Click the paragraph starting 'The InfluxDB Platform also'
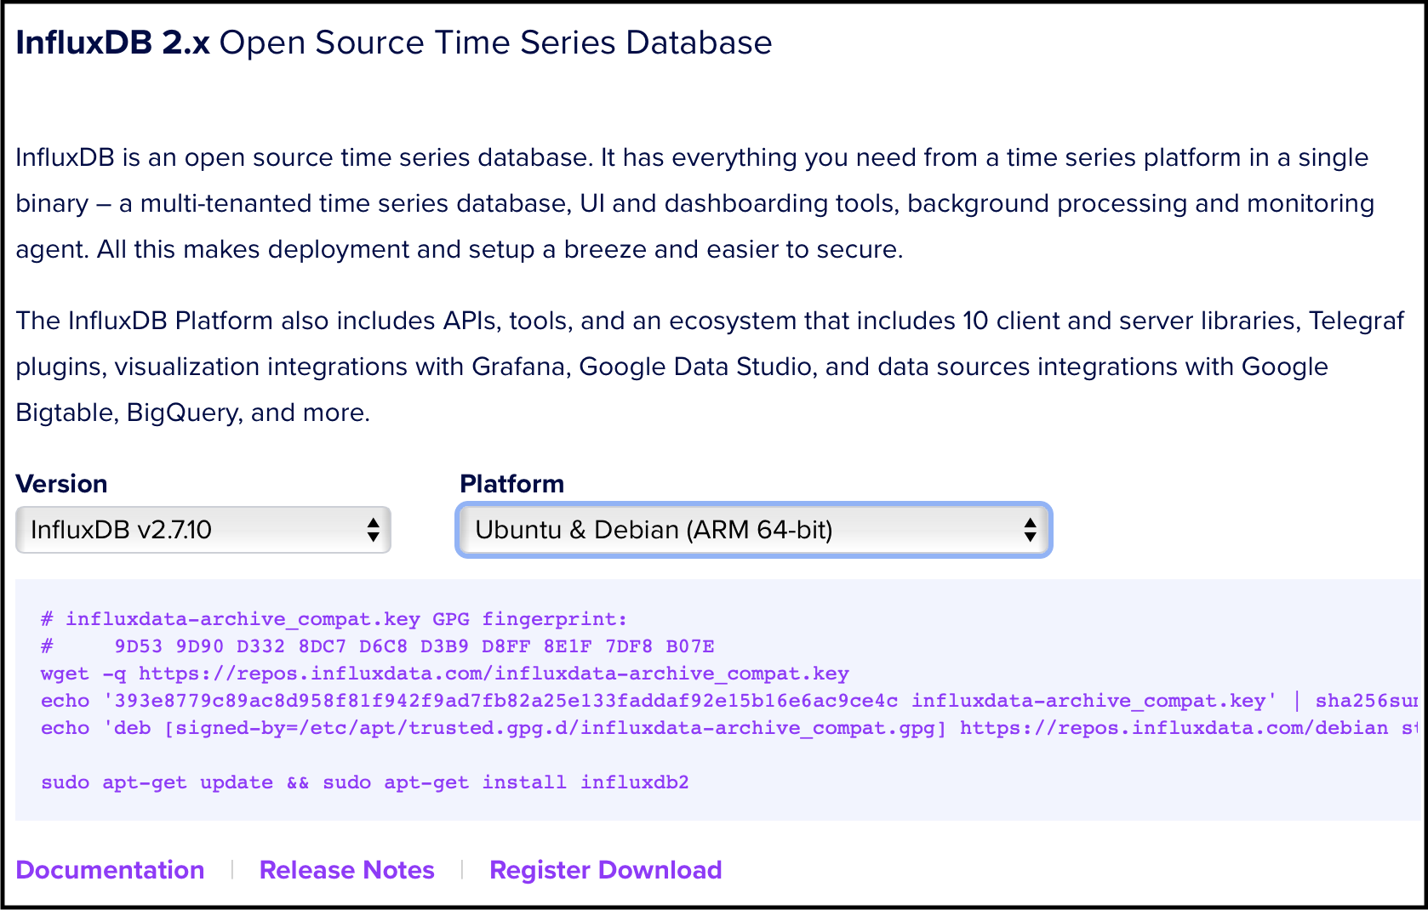Image resolution: width=1428 pixels, height=910 pixels. (x=710, y=367)
